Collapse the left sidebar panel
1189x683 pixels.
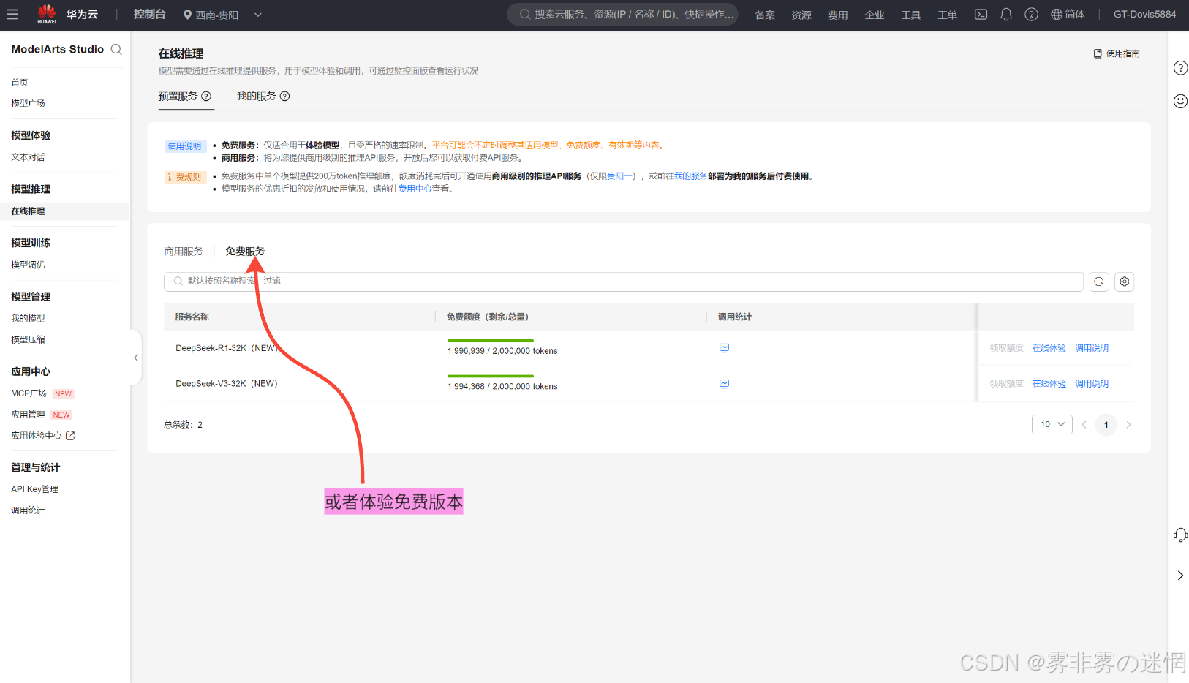[x=136, y=358]
